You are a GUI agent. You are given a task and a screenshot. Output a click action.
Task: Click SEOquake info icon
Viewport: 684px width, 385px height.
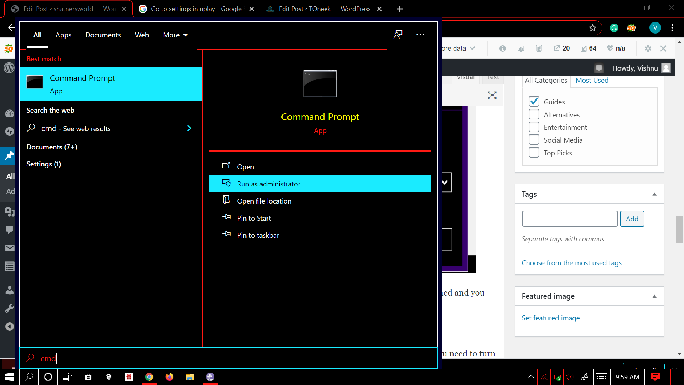pos(502,48)
